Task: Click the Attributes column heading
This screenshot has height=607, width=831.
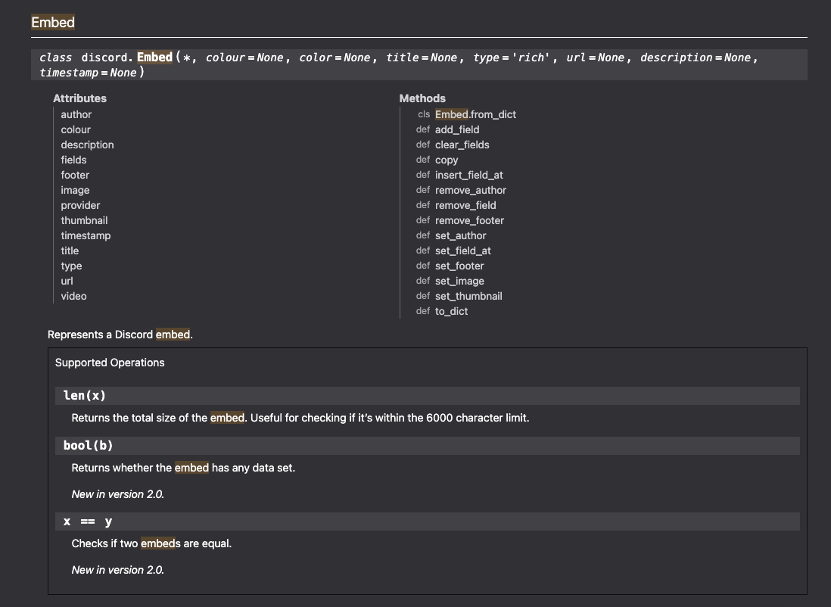Action: [x=79, y=98]
